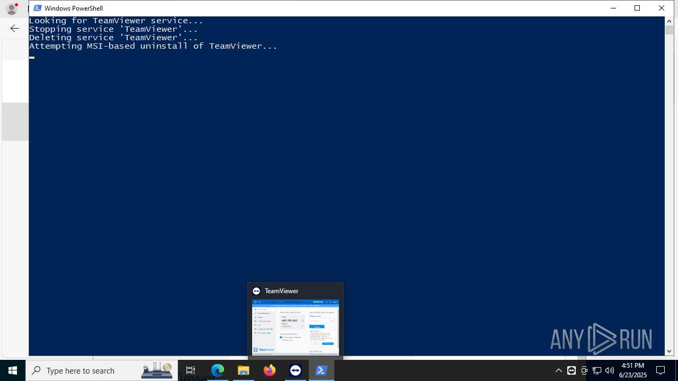Close the PowerShell window
The image size is (678, 381).
pos(662,8)
